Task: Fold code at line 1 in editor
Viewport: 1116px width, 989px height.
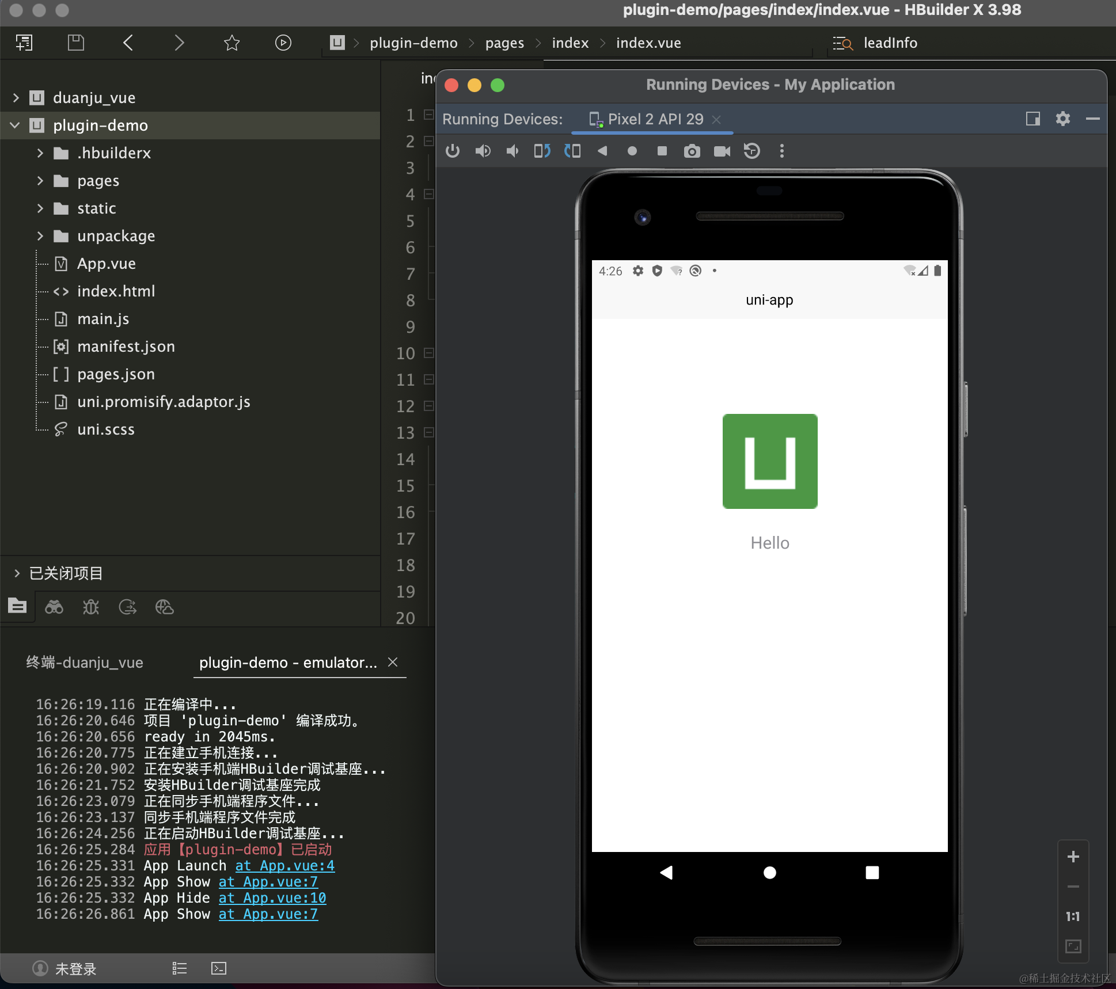Action: 428,115
